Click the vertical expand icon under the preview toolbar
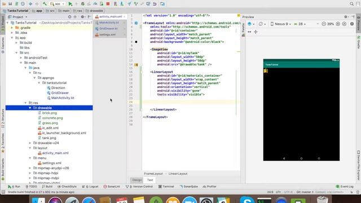 [x=256, y=32]
